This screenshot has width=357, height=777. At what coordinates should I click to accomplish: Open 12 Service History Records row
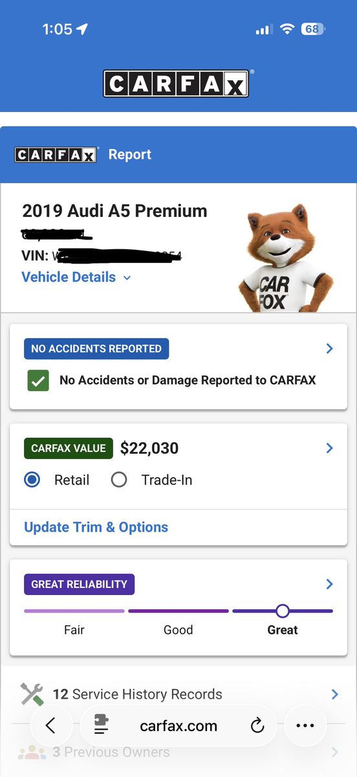point(178,694)
